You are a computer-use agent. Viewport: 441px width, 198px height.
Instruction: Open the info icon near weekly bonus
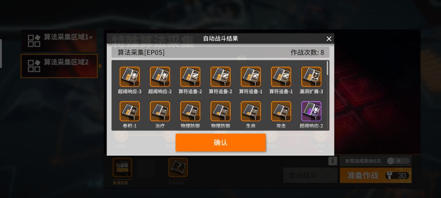click(x=332, y=161)
